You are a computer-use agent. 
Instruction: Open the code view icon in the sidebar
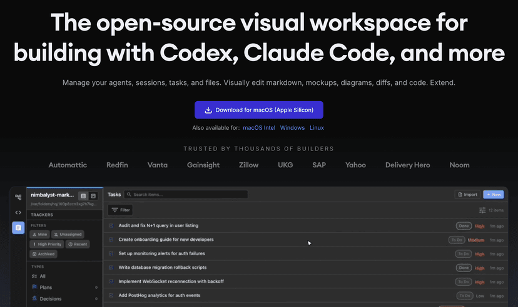18,212
